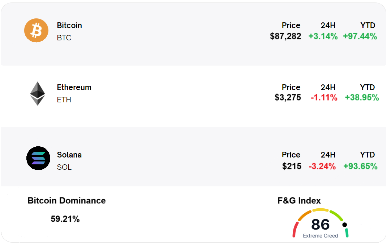Select the BTC ticker symbol
387x244 pixels.
click(x=64, y=38)
